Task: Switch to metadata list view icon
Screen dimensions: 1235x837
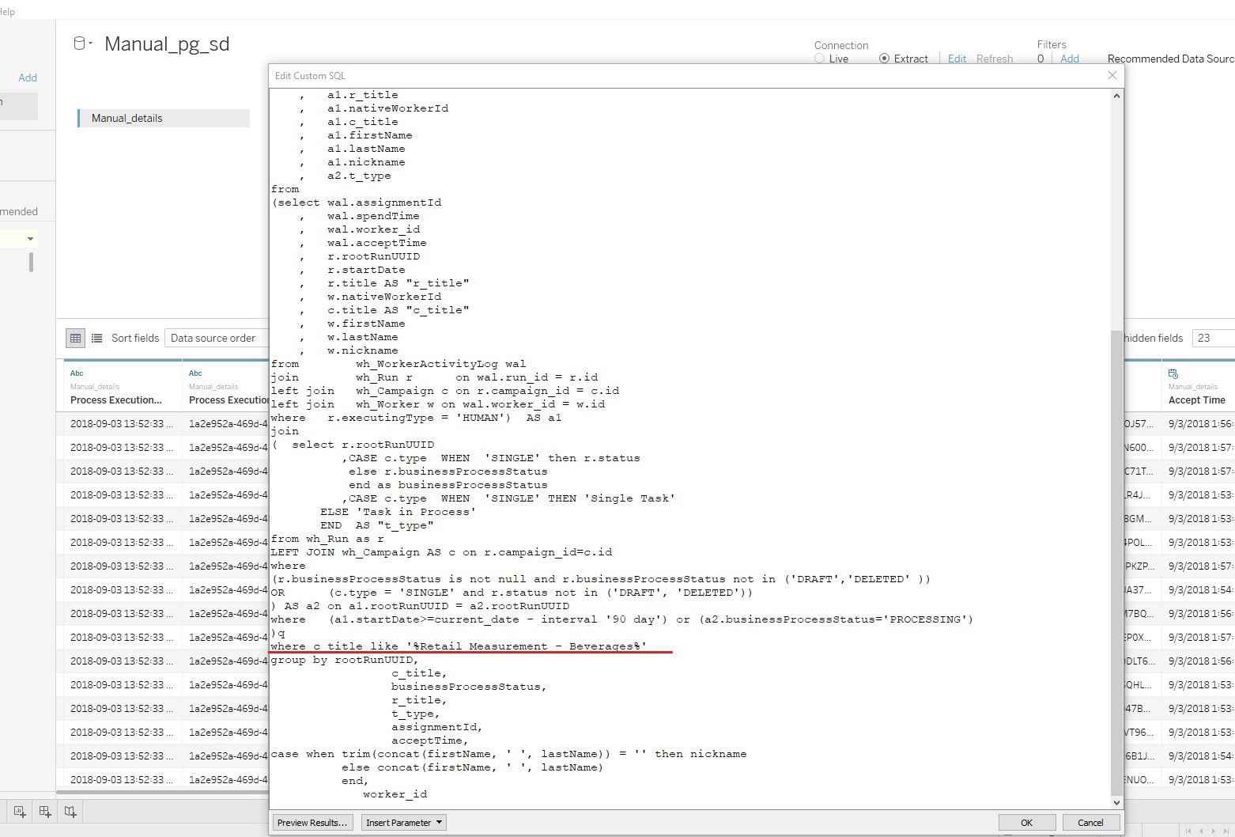Action: [96, 338]
